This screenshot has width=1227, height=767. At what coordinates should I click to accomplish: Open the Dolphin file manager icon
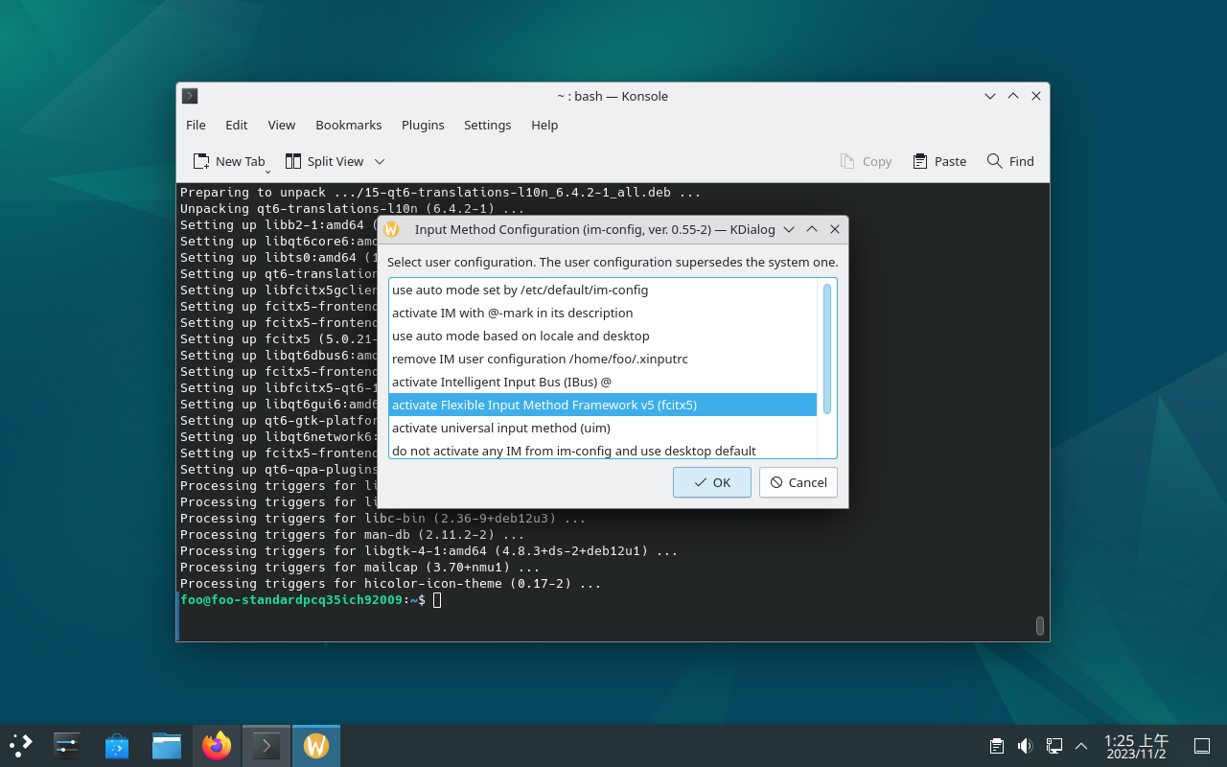click(x=167, y=745)
